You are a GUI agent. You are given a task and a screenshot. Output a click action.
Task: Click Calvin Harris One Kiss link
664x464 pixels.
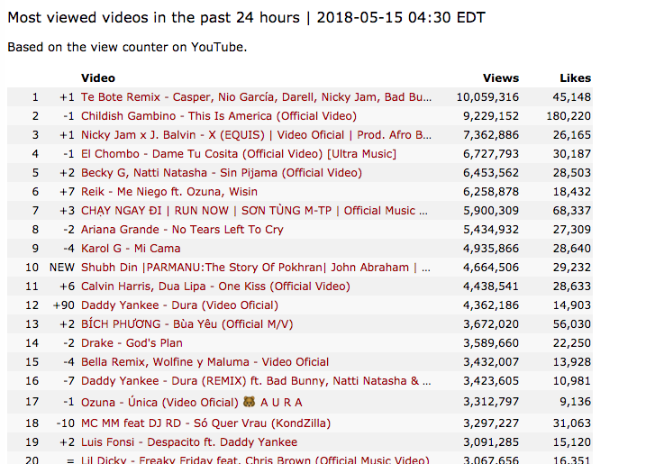[x=215, y=287]
